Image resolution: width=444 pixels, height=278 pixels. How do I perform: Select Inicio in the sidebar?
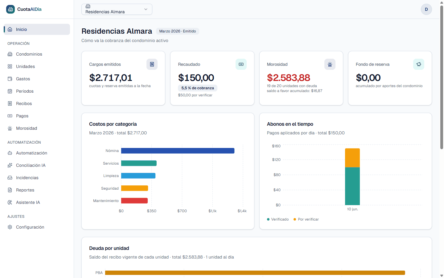(x=37, y=29)
